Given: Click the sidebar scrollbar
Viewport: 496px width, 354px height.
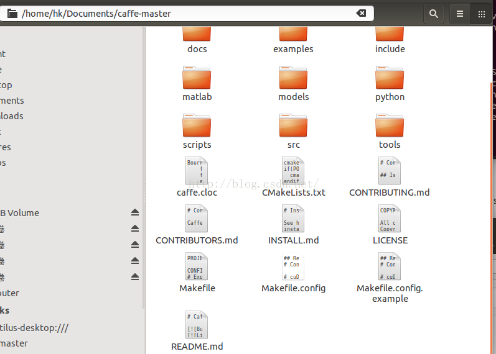Looking at the screenshot, I should pos(144,167).
